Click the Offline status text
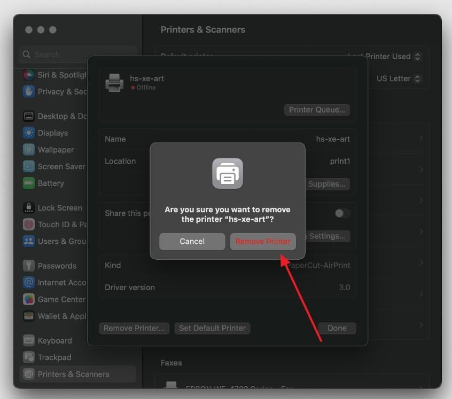 146,87
